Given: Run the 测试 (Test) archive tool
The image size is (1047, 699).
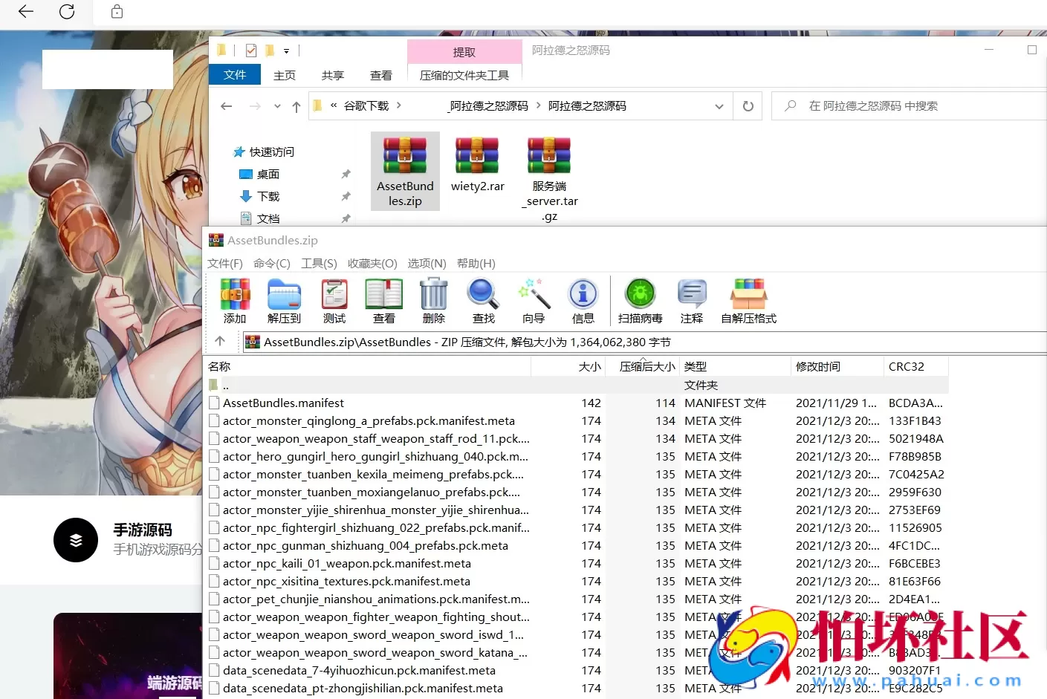Looking at the screenshot, I should (x=334, y=300).
